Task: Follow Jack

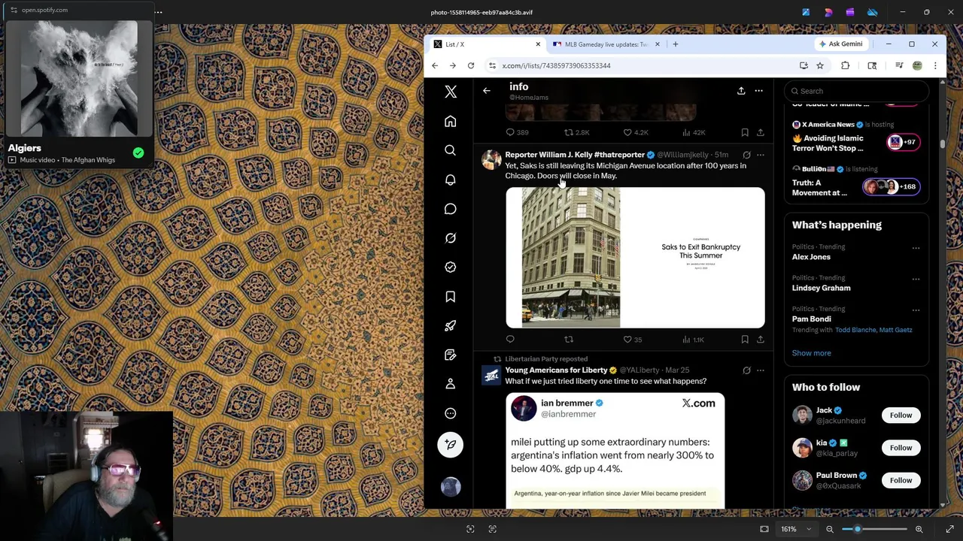Action: [901, 416]
